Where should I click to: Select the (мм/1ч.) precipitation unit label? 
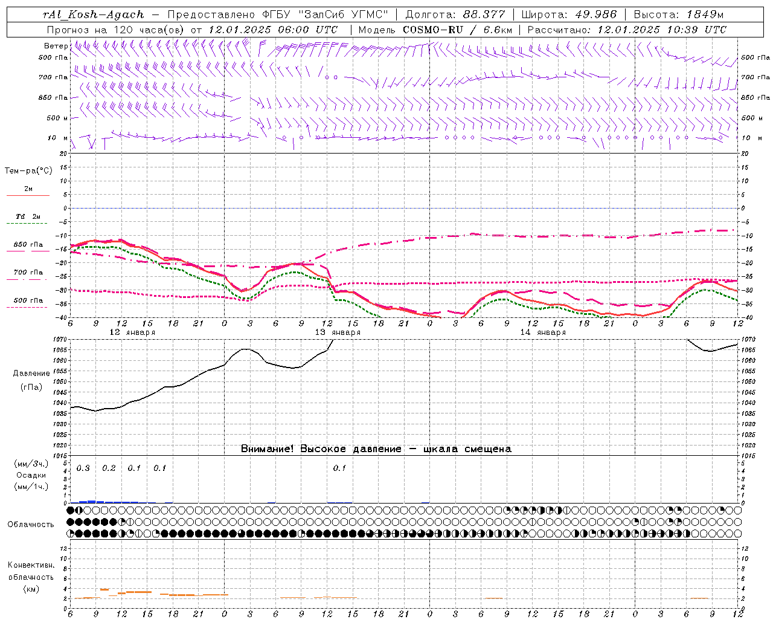point(31,487)
